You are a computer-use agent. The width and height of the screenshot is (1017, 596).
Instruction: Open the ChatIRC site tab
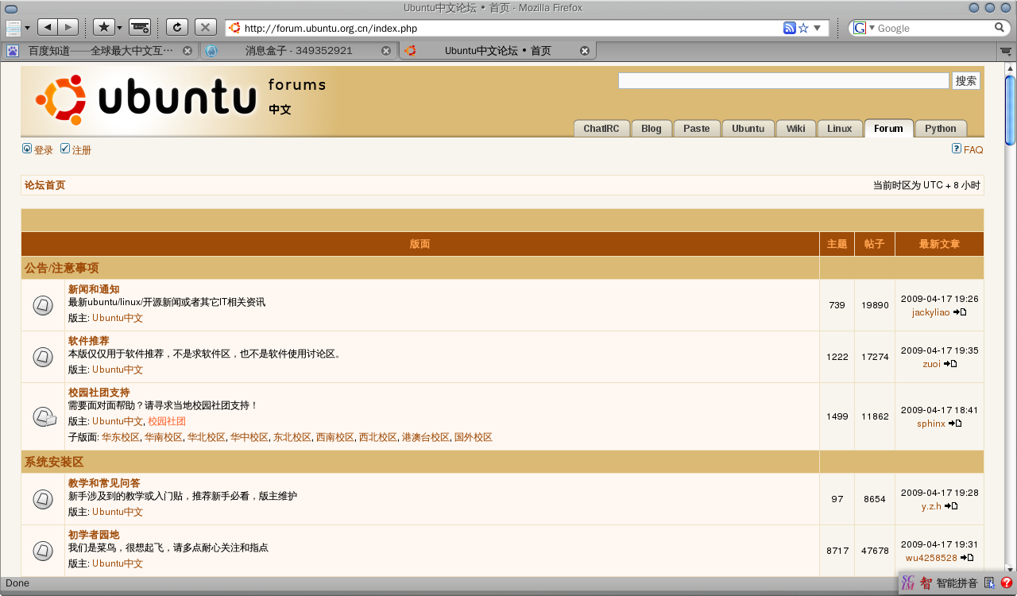click(x=601, y=129)
